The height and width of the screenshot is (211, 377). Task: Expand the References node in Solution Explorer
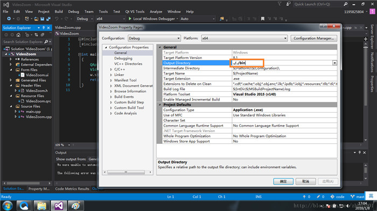pos(11,59)
